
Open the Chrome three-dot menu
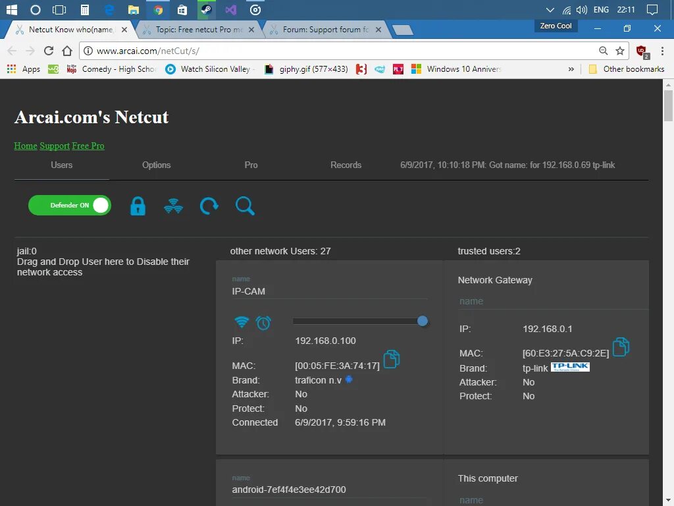(662, 51)
